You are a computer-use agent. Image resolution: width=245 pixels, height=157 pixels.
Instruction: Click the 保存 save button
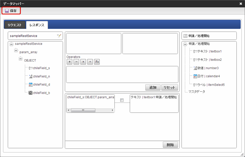tap(11, 11)
